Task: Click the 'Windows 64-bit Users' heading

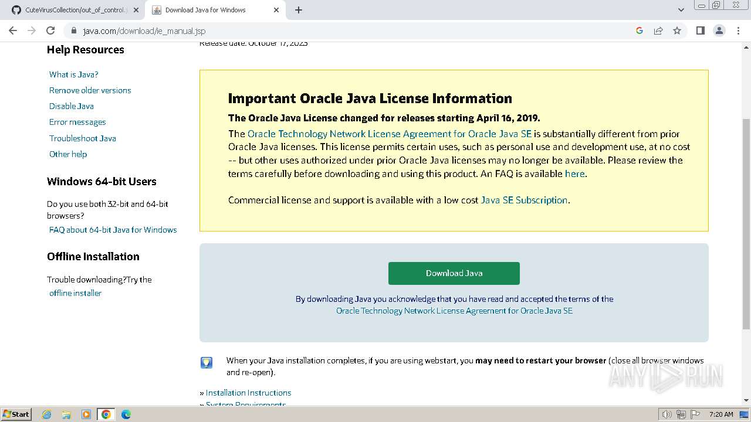Action: (102, 182)
